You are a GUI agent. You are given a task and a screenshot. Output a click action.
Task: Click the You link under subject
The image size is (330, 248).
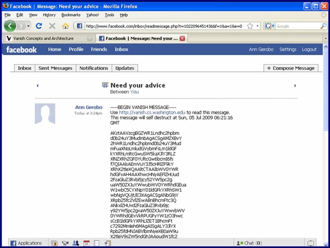(x=134, y=92)
